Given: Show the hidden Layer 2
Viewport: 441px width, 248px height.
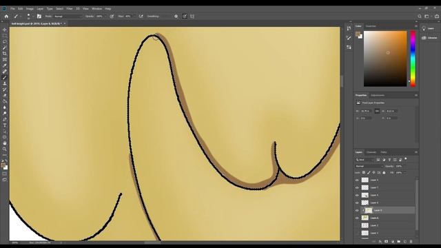Looking at the screenshot, I should point(357,225).
